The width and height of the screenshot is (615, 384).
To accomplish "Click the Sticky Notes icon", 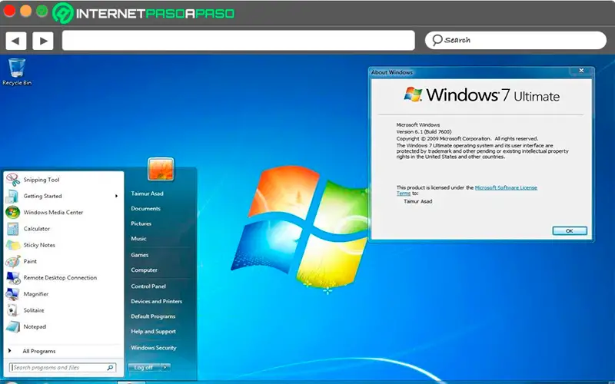I will [x=12, y=245].
